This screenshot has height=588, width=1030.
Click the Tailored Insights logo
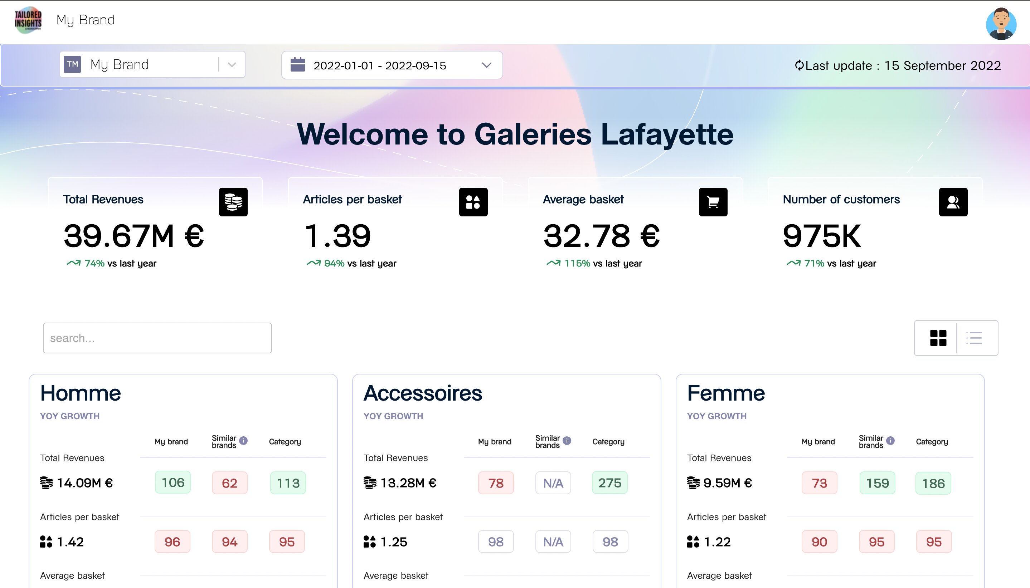tap(28, 20)
